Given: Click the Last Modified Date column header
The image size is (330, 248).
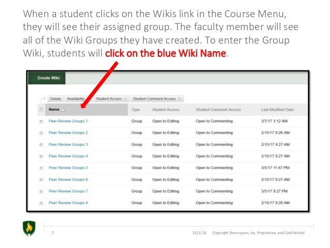Looking at the screenshot, I should 277,110.
